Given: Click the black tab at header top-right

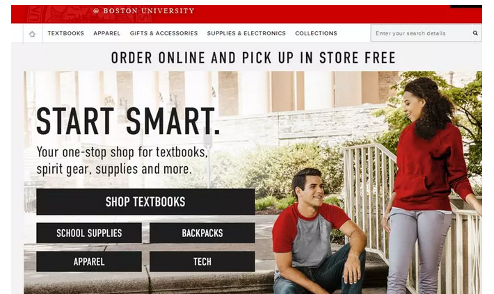Looking at the screenshot, I should tap(466, 6).
